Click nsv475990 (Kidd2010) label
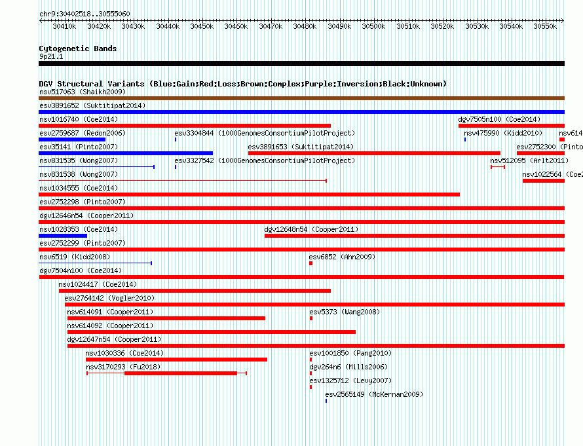This screenshot has height=446, width=583. coord(503,133)
